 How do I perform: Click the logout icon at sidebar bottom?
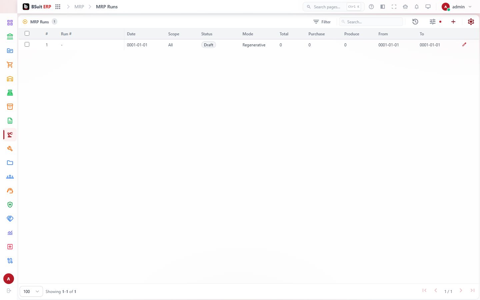[9, 291]
